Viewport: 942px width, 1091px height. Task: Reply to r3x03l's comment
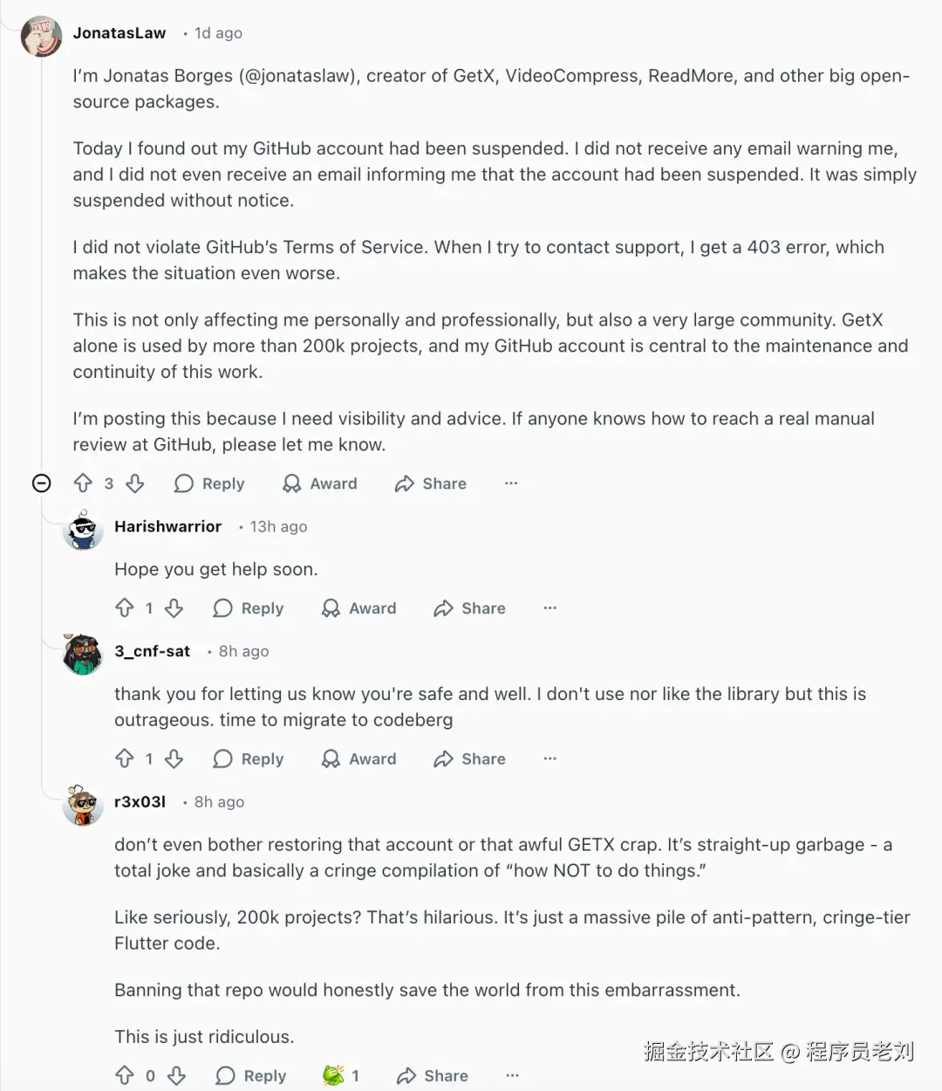point(251,1075)
